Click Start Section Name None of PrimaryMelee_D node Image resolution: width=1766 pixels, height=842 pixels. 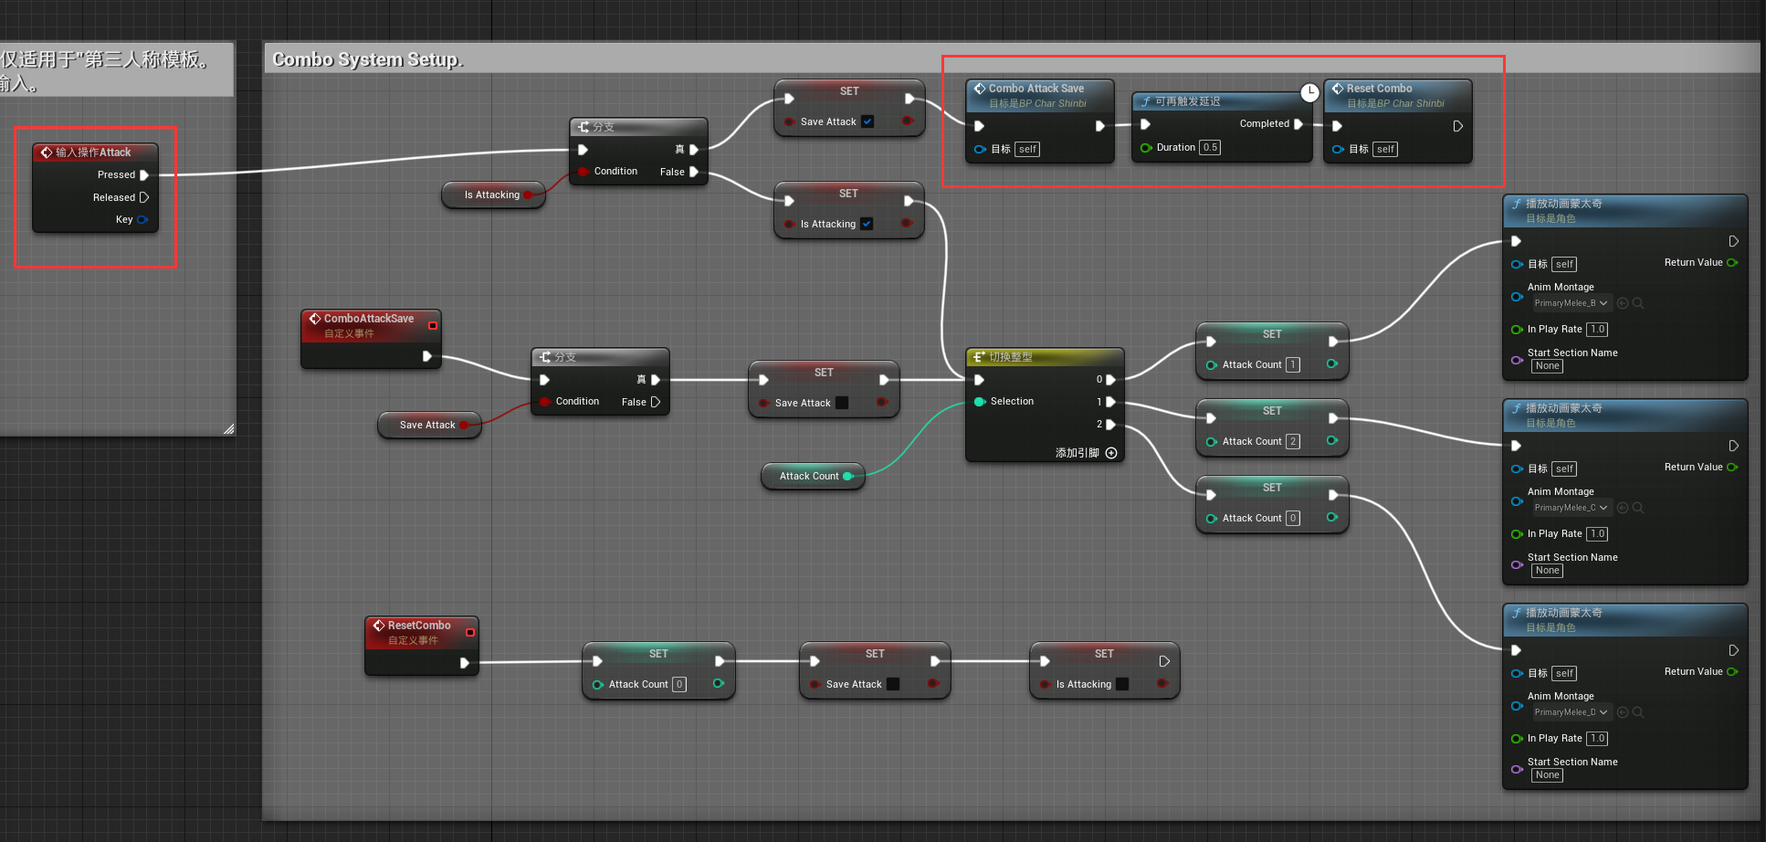click(1548, 775)
